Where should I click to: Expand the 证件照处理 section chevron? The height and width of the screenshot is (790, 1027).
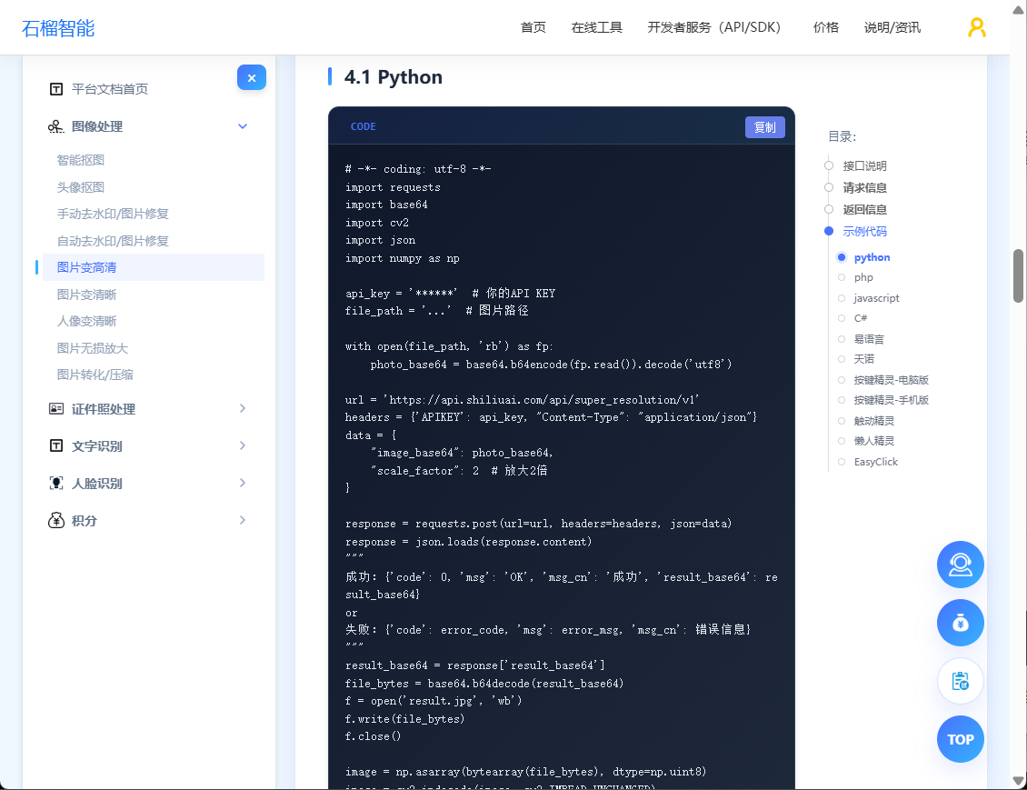pos(243,409)
